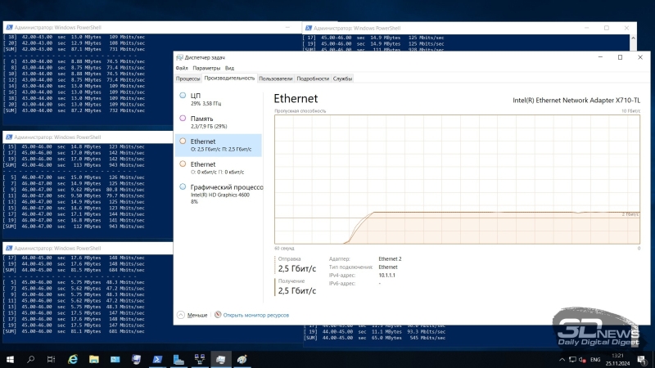Open the Файл menu

tap(182, 68)
